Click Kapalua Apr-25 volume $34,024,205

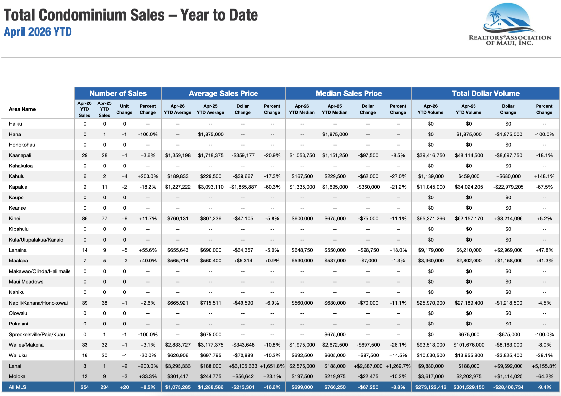click(469, 187)
